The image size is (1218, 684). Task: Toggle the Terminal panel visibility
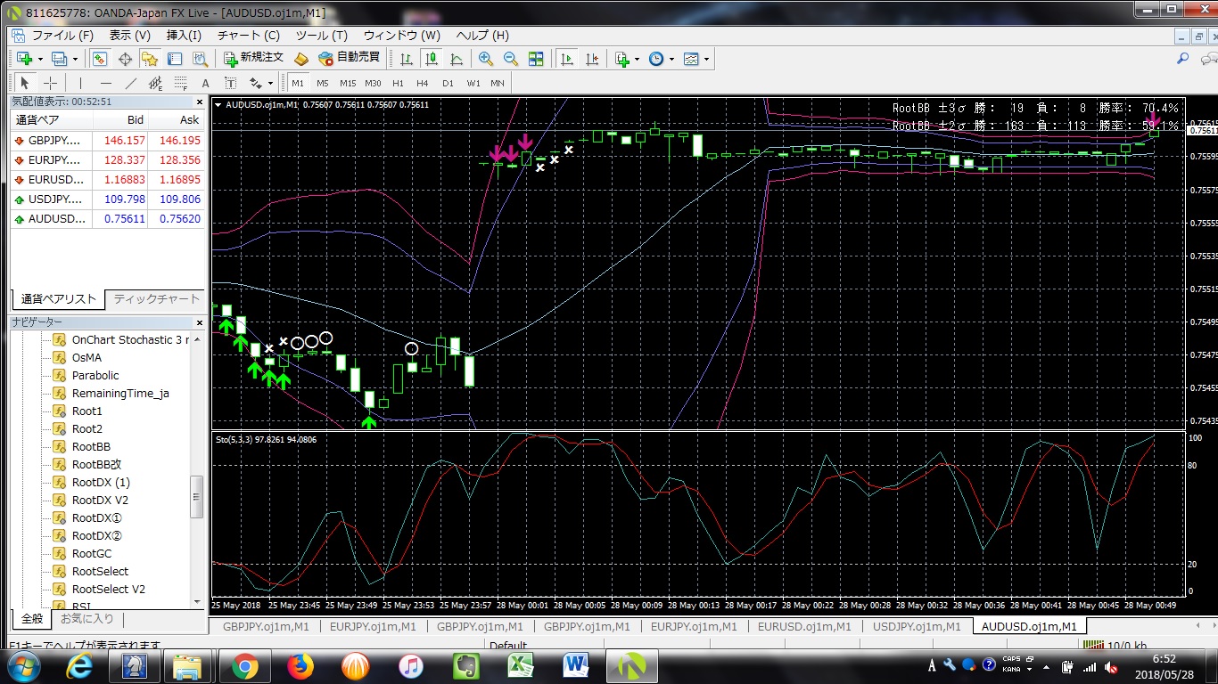coord(175,58)
